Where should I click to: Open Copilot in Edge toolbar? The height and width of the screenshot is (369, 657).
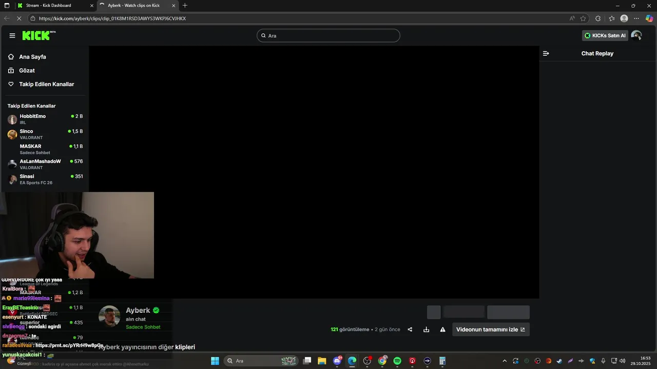point(649,18)
